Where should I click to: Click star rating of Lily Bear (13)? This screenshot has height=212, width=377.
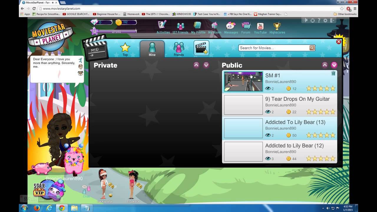pos(321,135)
